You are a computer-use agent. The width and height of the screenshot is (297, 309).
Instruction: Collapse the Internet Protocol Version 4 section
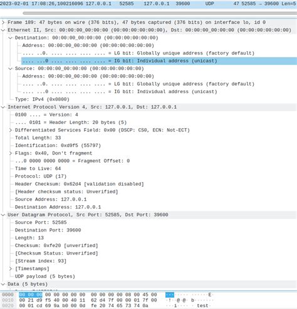pyautogui.click(x=3, y=107)
